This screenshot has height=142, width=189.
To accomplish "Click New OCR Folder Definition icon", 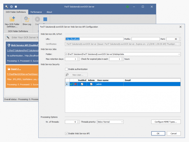I will (x=12, y=19).
